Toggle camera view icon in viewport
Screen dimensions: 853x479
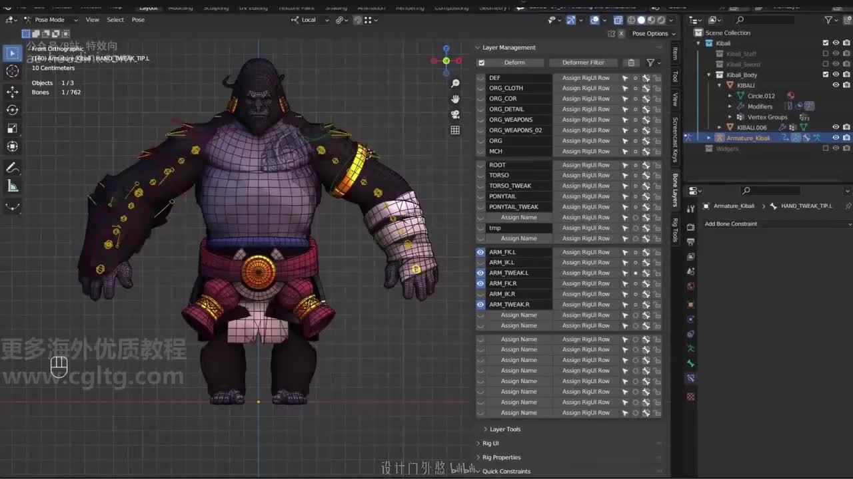pyautogui.click(x=455, y=114)
